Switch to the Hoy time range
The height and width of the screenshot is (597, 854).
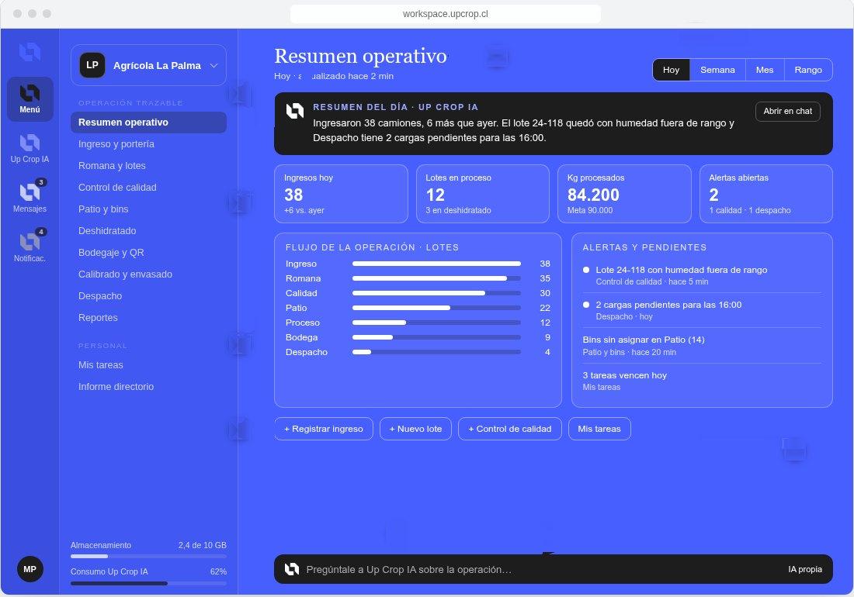pos(671,70)
